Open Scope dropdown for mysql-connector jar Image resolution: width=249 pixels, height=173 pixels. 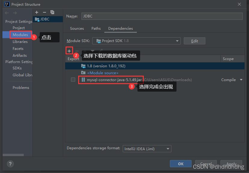pos(241,80)
